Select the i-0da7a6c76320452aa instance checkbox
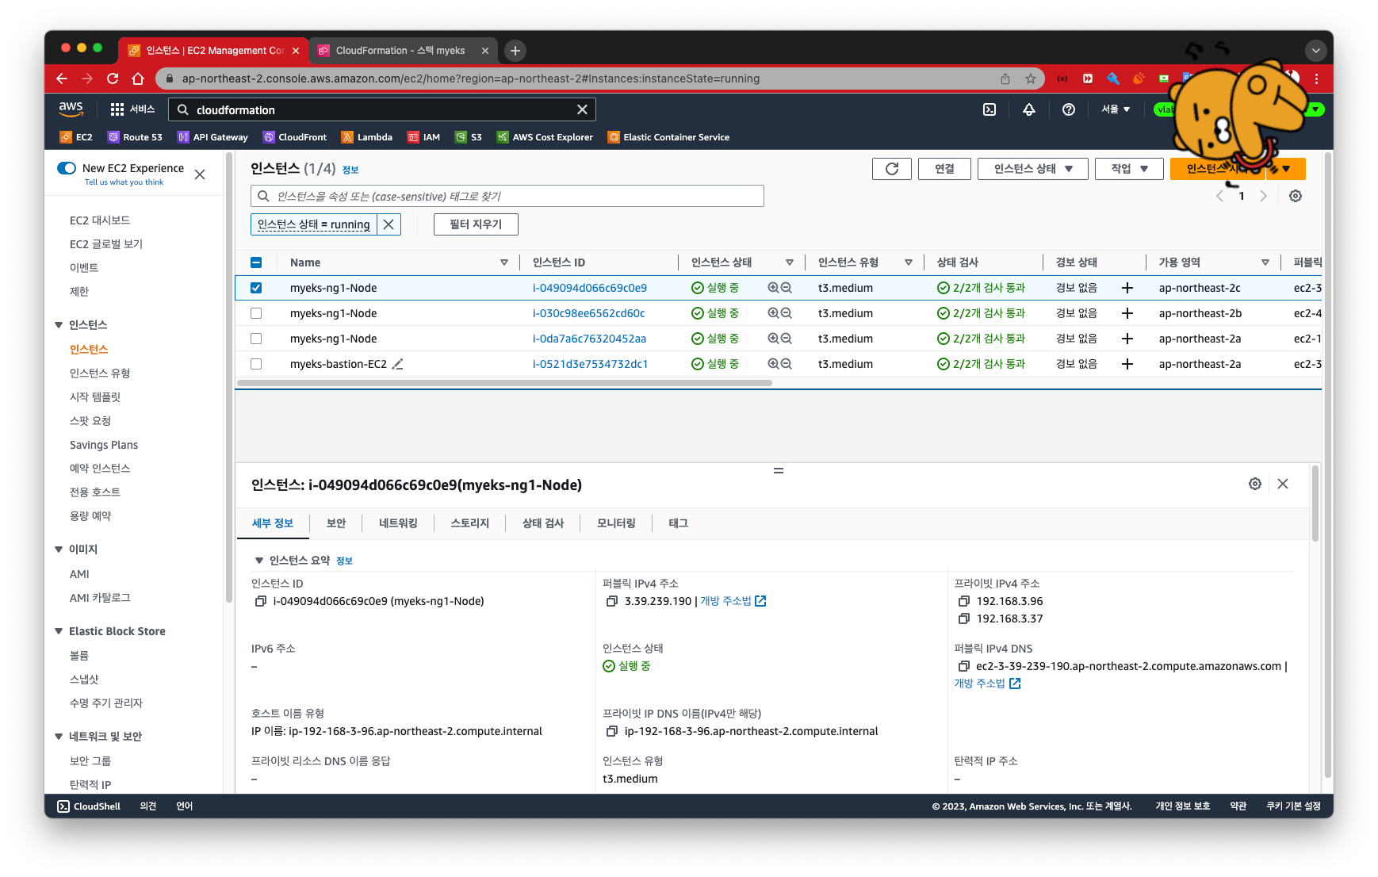Image resolution: width=1378 pixels, height=877 pixels. coord(256,339)
